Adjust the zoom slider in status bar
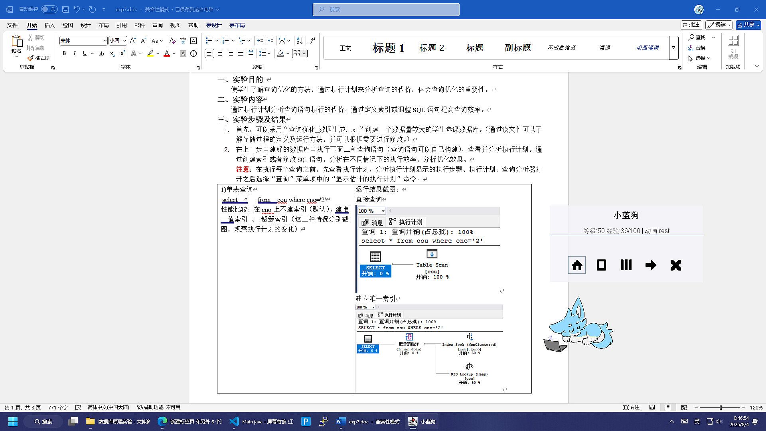The height and width of the screenshot is (431, 766). tap(721, 407)
